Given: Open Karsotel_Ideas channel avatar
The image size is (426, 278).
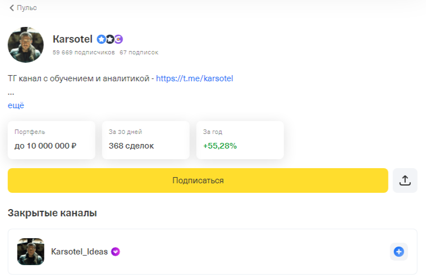Looking at the screenshot, I should (x=31, y=252).
